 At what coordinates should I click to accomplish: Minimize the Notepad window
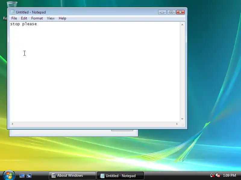pyautogui.click(x=162, y=12)
